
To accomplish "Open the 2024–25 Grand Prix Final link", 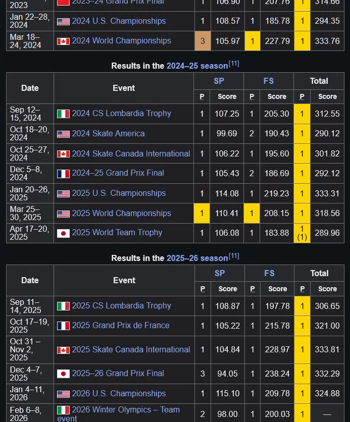I will (118, 173).
